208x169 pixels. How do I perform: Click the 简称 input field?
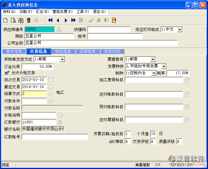(x=49, y=36)
